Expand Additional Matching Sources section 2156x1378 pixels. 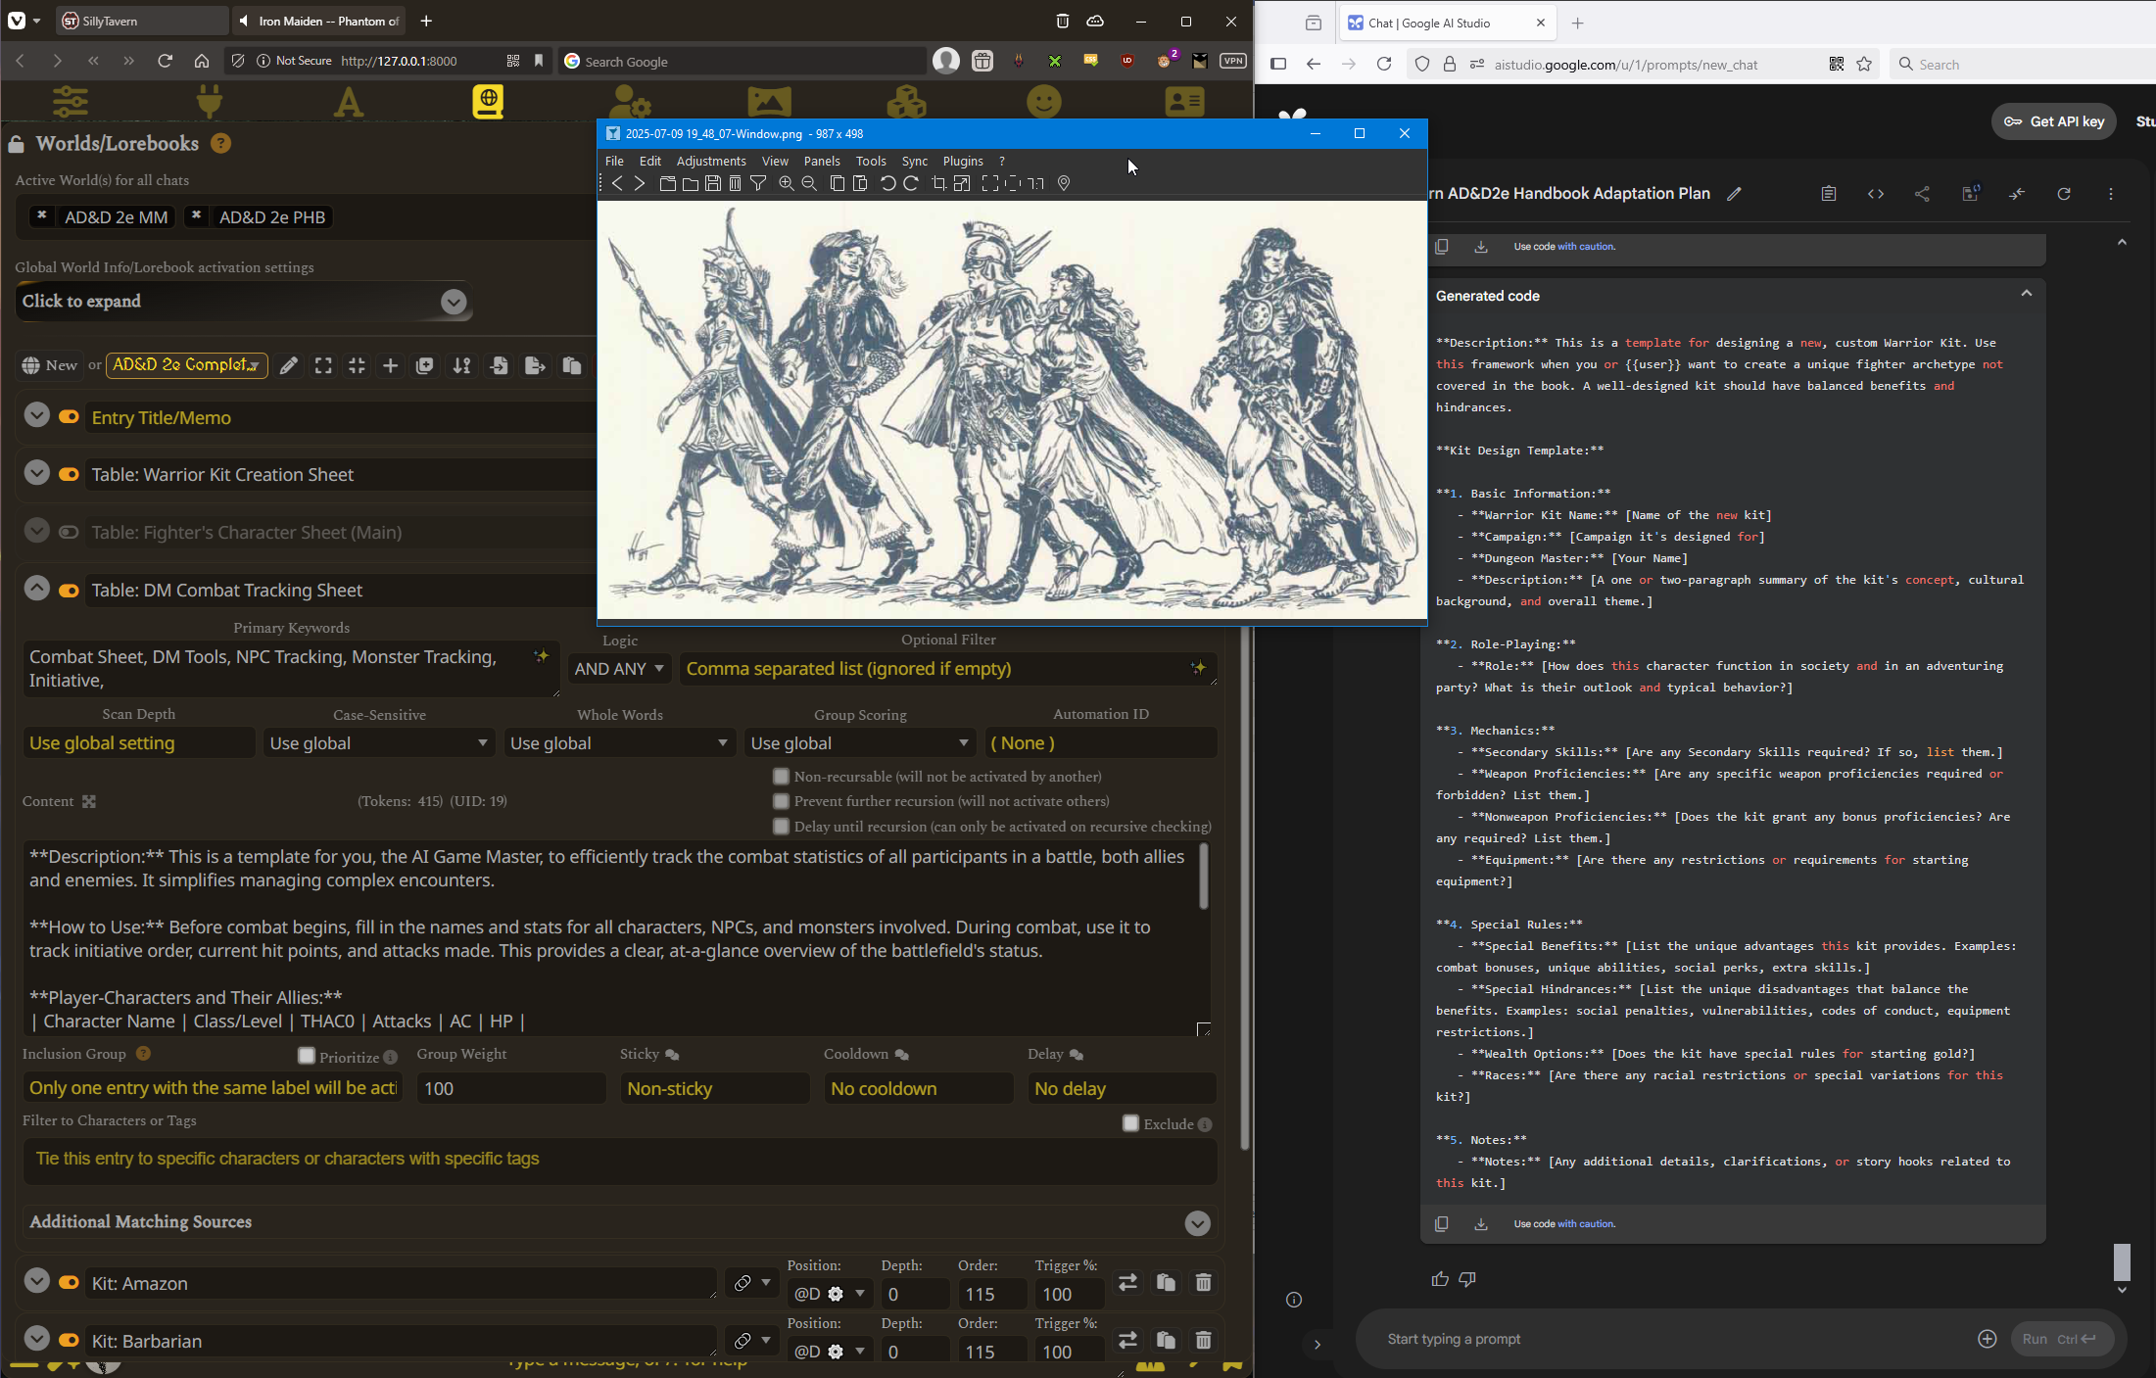pos(1197,1222)
